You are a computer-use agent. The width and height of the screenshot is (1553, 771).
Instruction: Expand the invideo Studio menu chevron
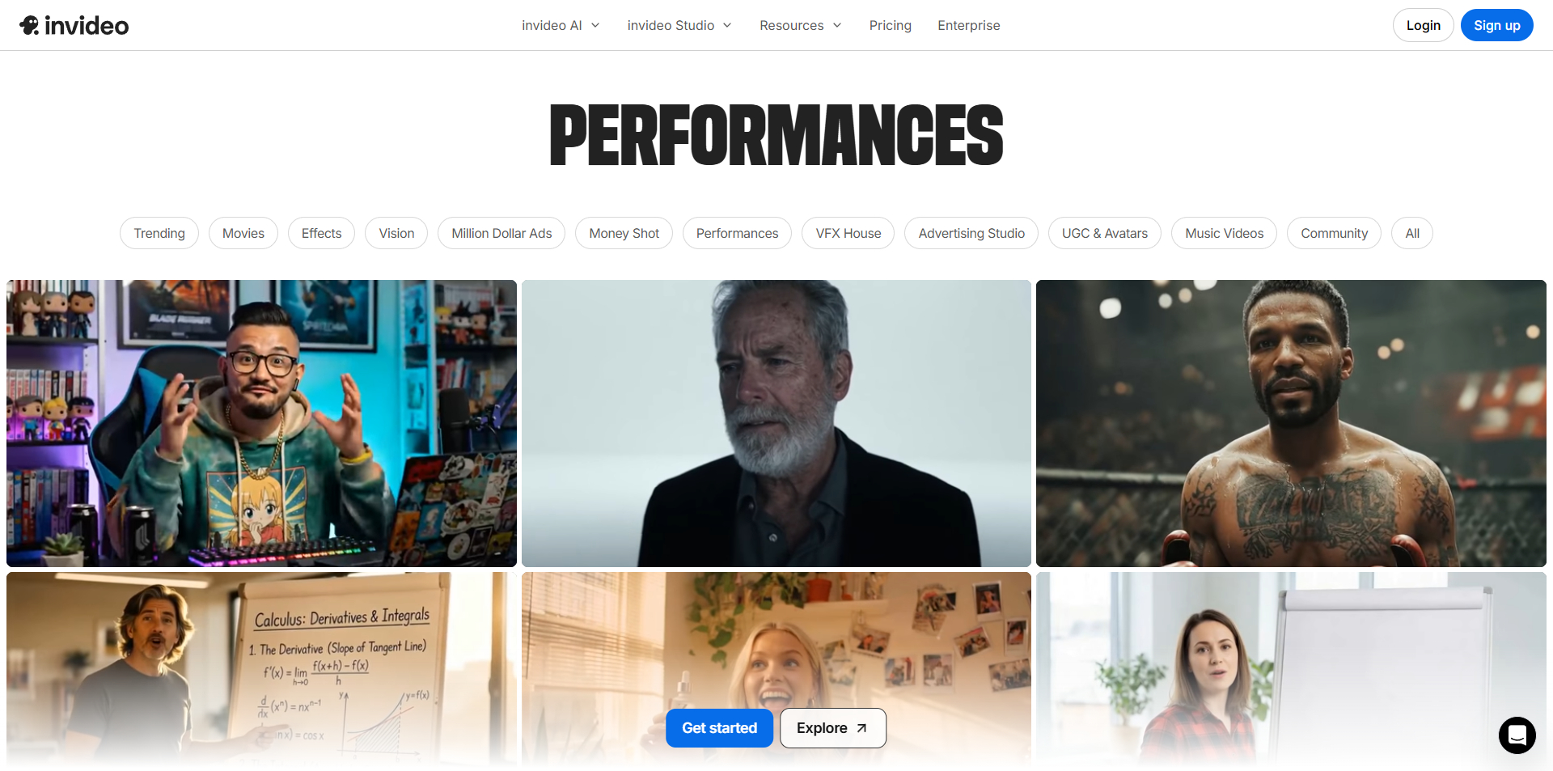click(727, 25)
